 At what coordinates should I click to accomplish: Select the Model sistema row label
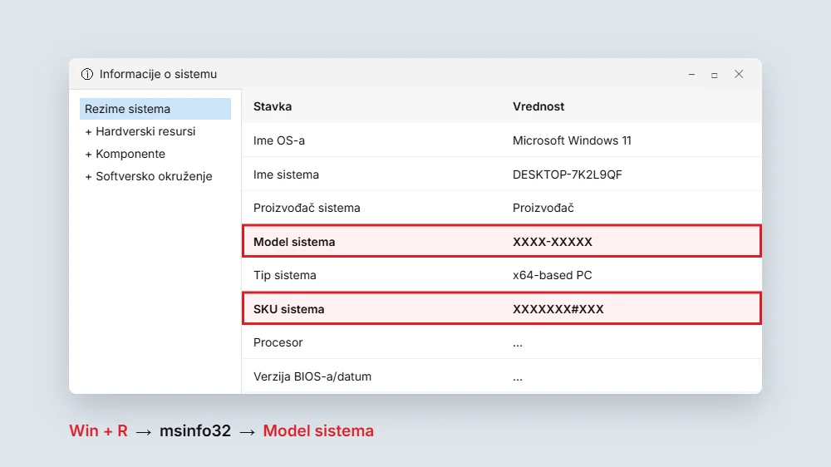point(294,242)
